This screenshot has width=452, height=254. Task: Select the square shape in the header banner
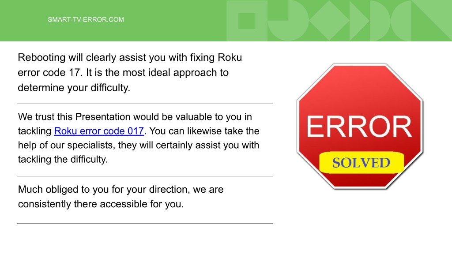coord(247,21)
